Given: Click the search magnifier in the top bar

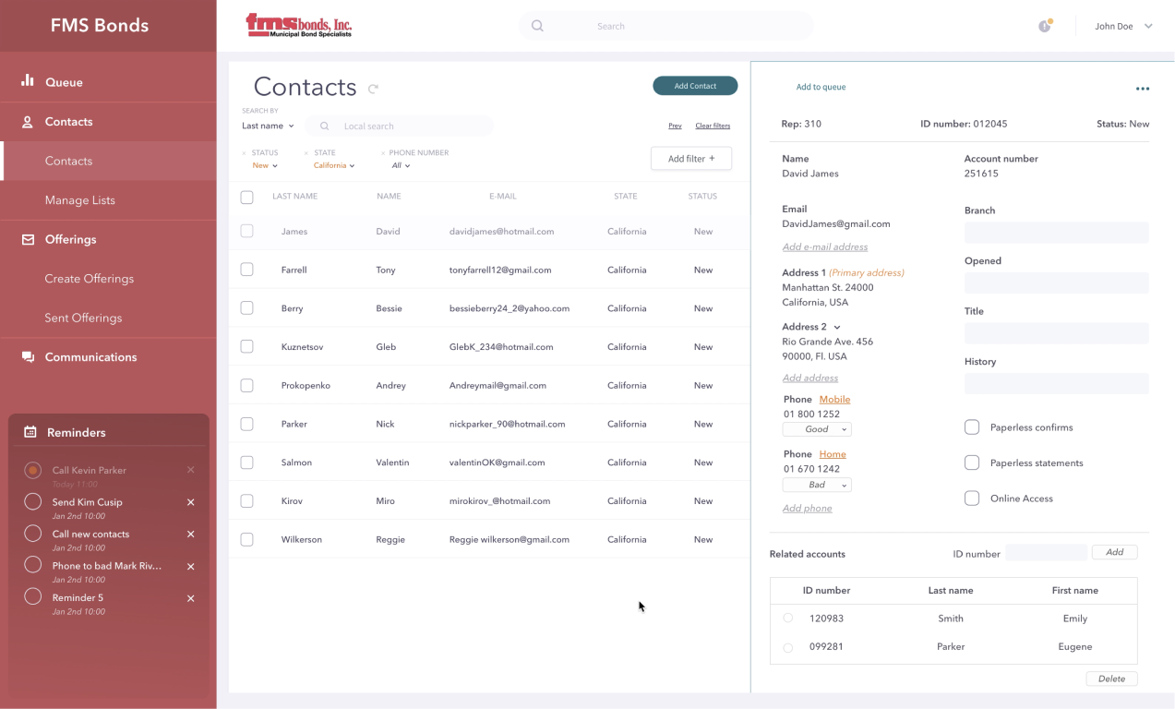Looking at the screenshot, I should click(x=537, y=25).
